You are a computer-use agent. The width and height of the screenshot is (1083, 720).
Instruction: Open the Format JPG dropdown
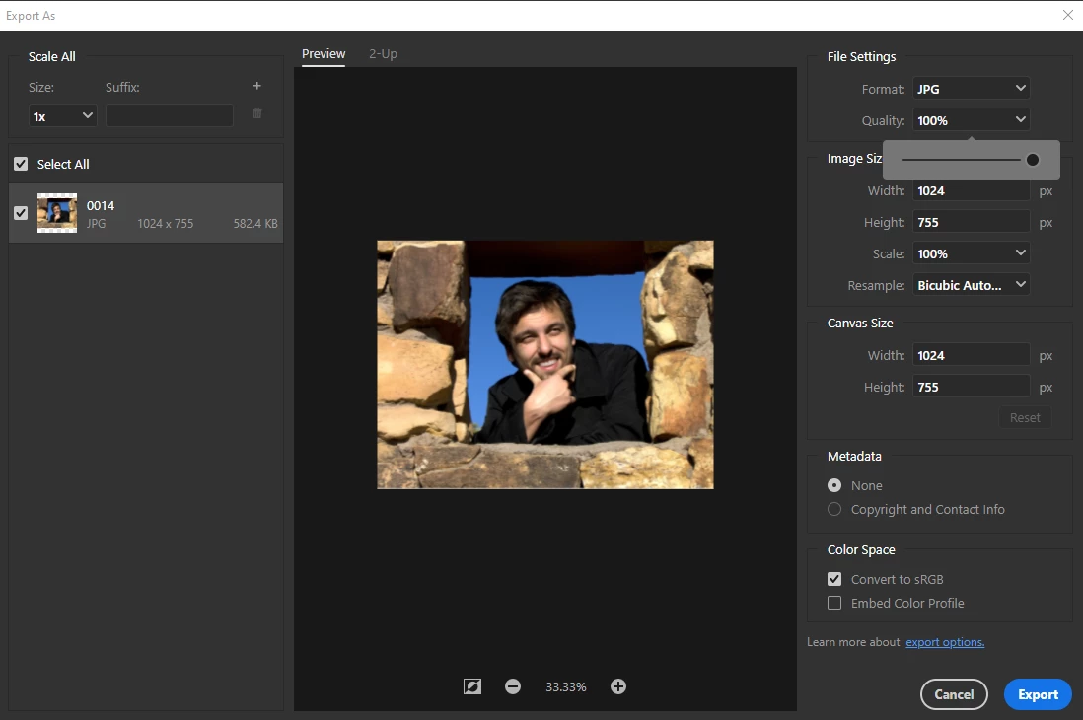(971, 89)
